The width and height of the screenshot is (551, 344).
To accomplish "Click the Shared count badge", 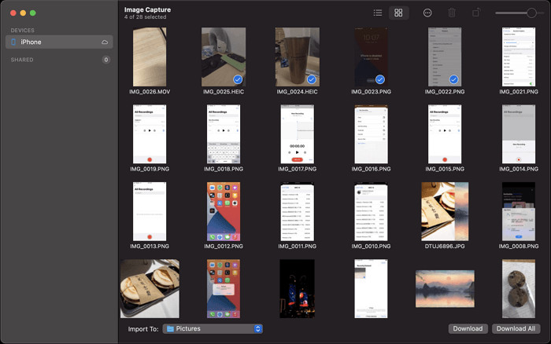I will tap(105, 60).
